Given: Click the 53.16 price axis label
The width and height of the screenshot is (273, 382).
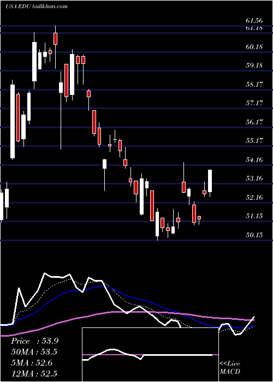Looking at the screenshot, I should [x=254, y=178].
